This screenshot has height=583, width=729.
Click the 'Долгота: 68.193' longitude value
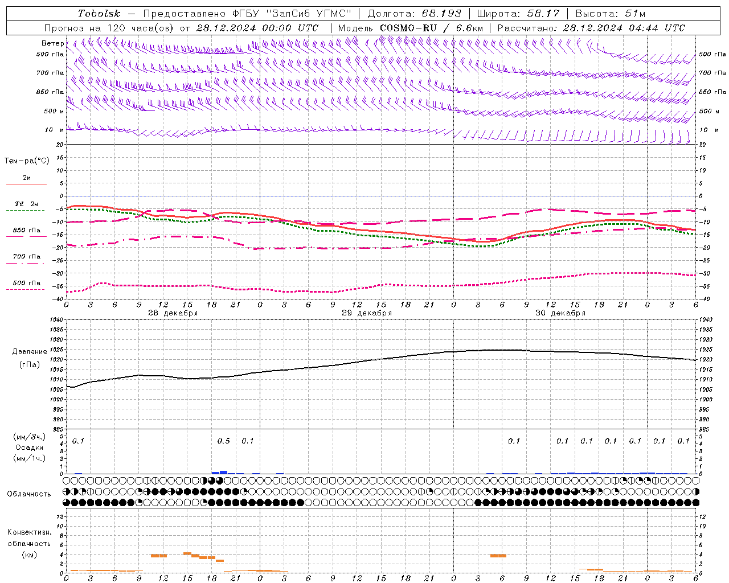pyautogui.click(x=415, y=14)
